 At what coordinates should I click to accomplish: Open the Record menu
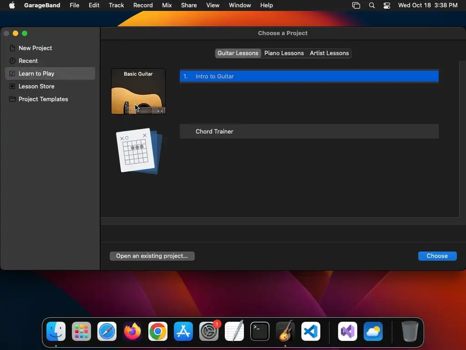(x=143, y=5)
